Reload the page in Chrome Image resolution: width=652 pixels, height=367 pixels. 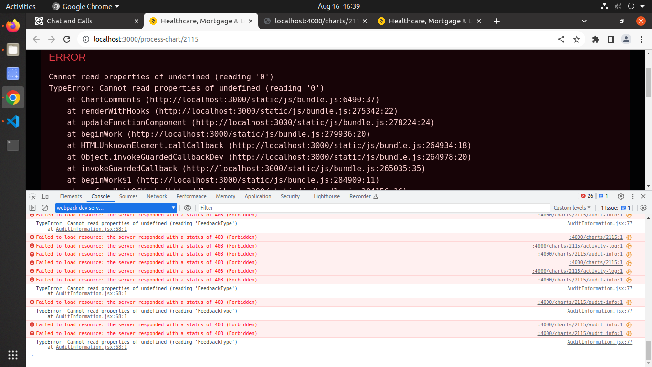tap(67, 39)
